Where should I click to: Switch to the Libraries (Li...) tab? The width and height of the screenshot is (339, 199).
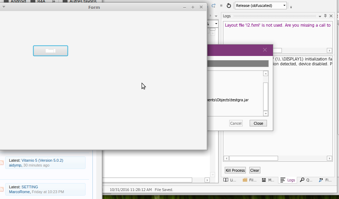(230, 180)
